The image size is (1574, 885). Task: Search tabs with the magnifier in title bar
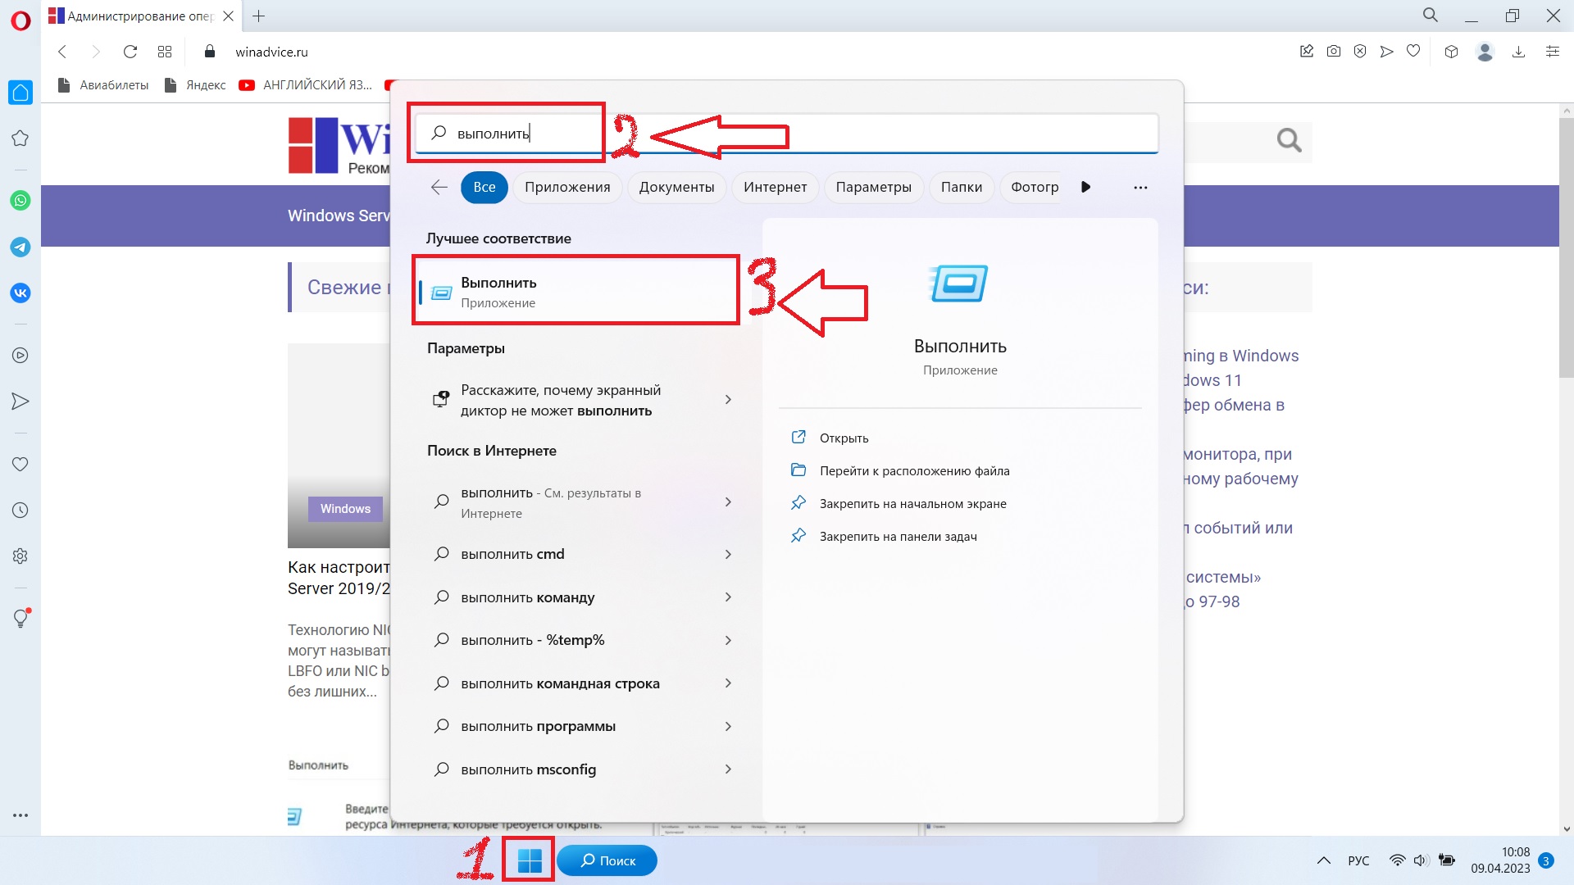click(x=1431, y=16)
